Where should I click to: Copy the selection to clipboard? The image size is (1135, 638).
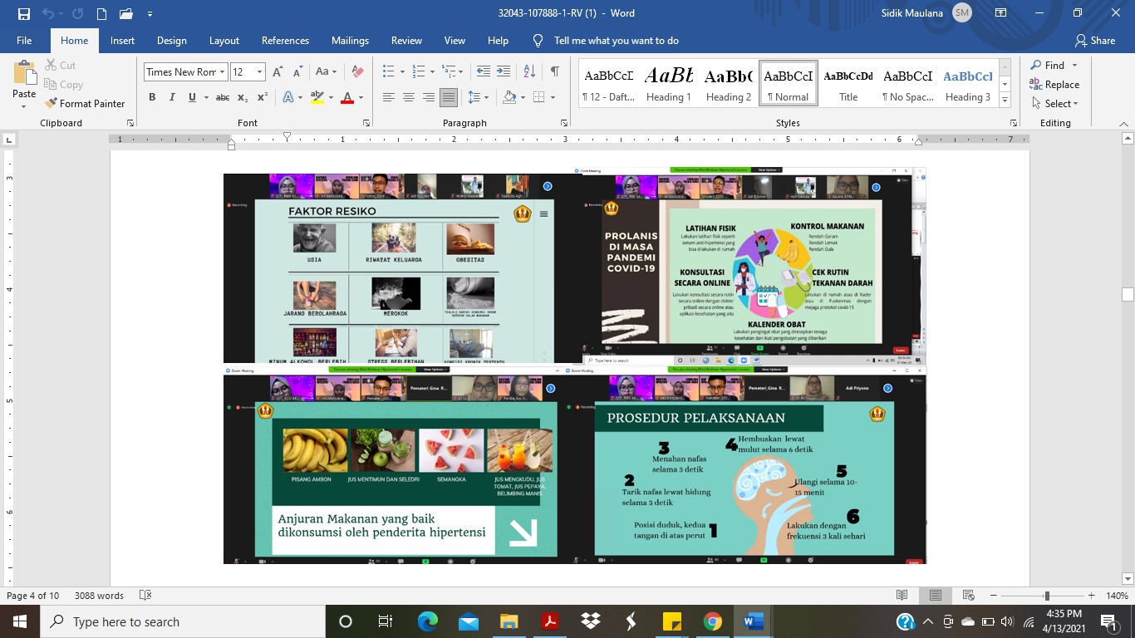(62, 85)
